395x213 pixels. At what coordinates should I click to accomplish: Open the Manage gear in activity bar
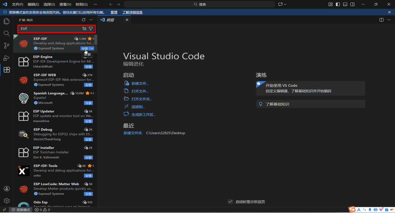(x=7, y=201)
